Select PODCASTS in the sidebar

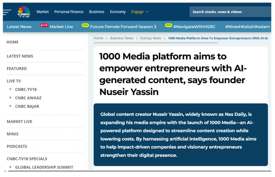coord(17,146)
